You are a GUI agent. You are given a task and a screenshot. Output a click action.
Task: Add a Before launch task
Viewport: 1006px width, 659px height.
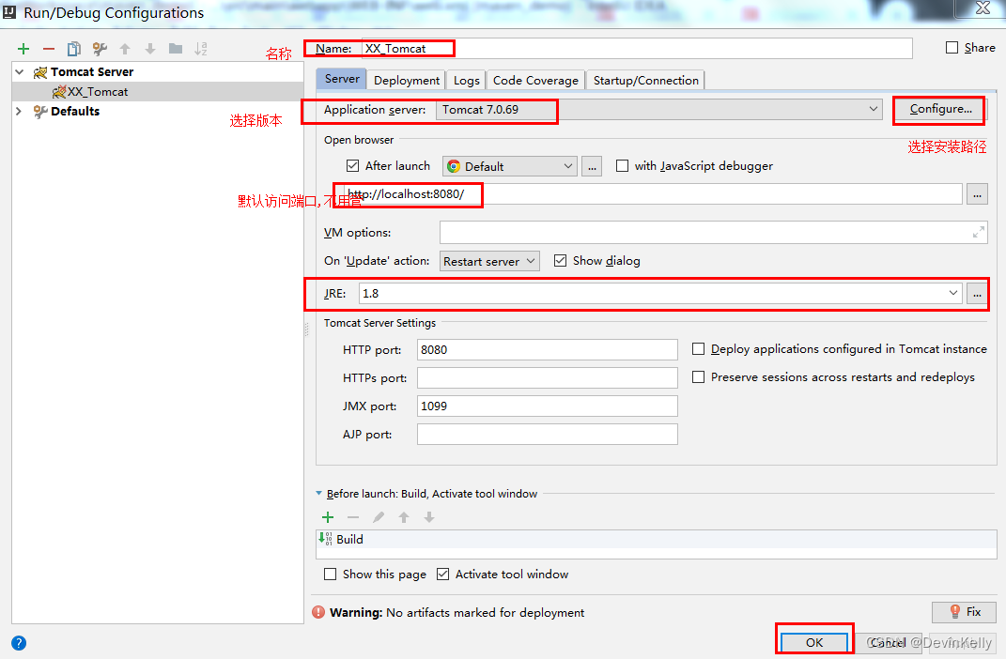328,517
